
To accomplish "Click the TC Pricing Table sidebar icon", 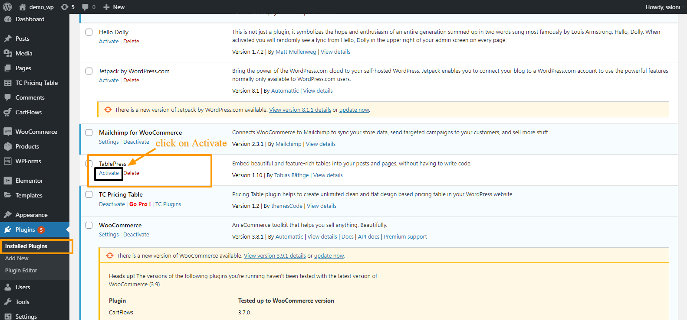I will click(x=7, y=83).
